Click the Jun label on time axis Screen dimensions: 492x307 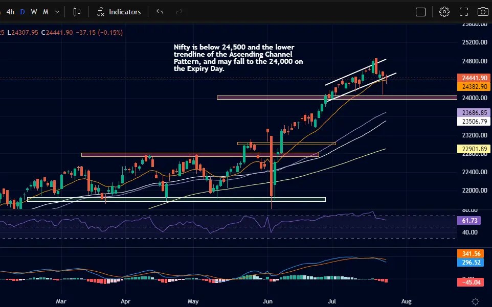click(267, 301)
